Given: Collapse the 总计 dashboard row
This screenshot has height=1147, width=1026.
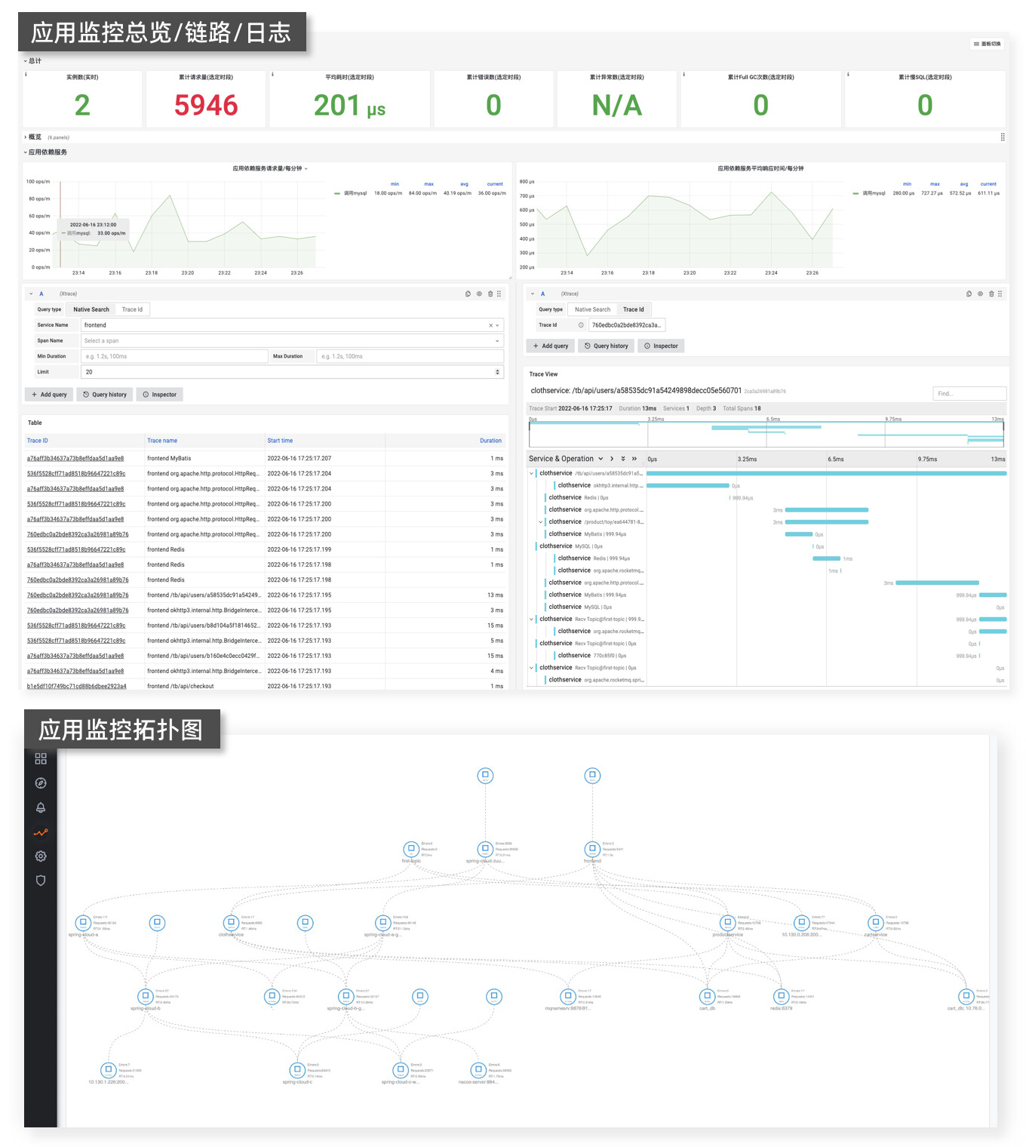Looking at the screenshot, I should pyautogui.click(x=32, y=61).
